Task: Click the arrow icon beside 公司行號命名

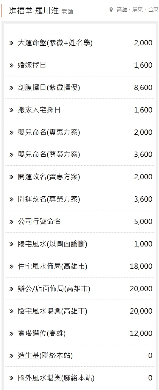Action: [x=11, y=221]
